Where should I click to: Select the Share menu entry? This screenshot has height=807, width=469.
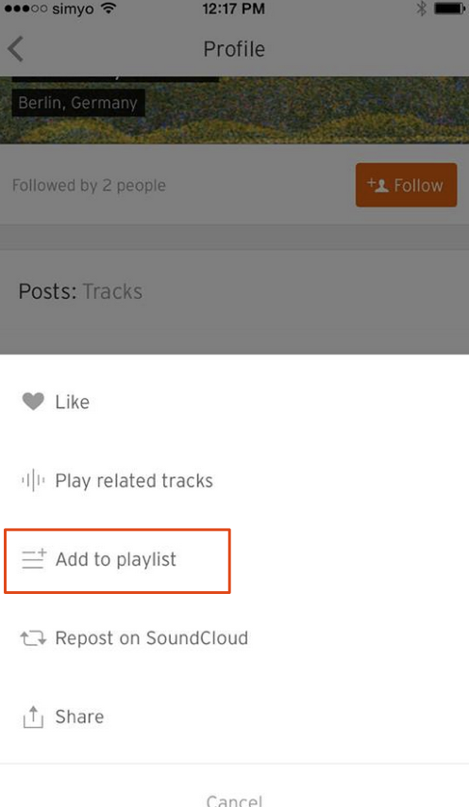click(x=234, y=716)
